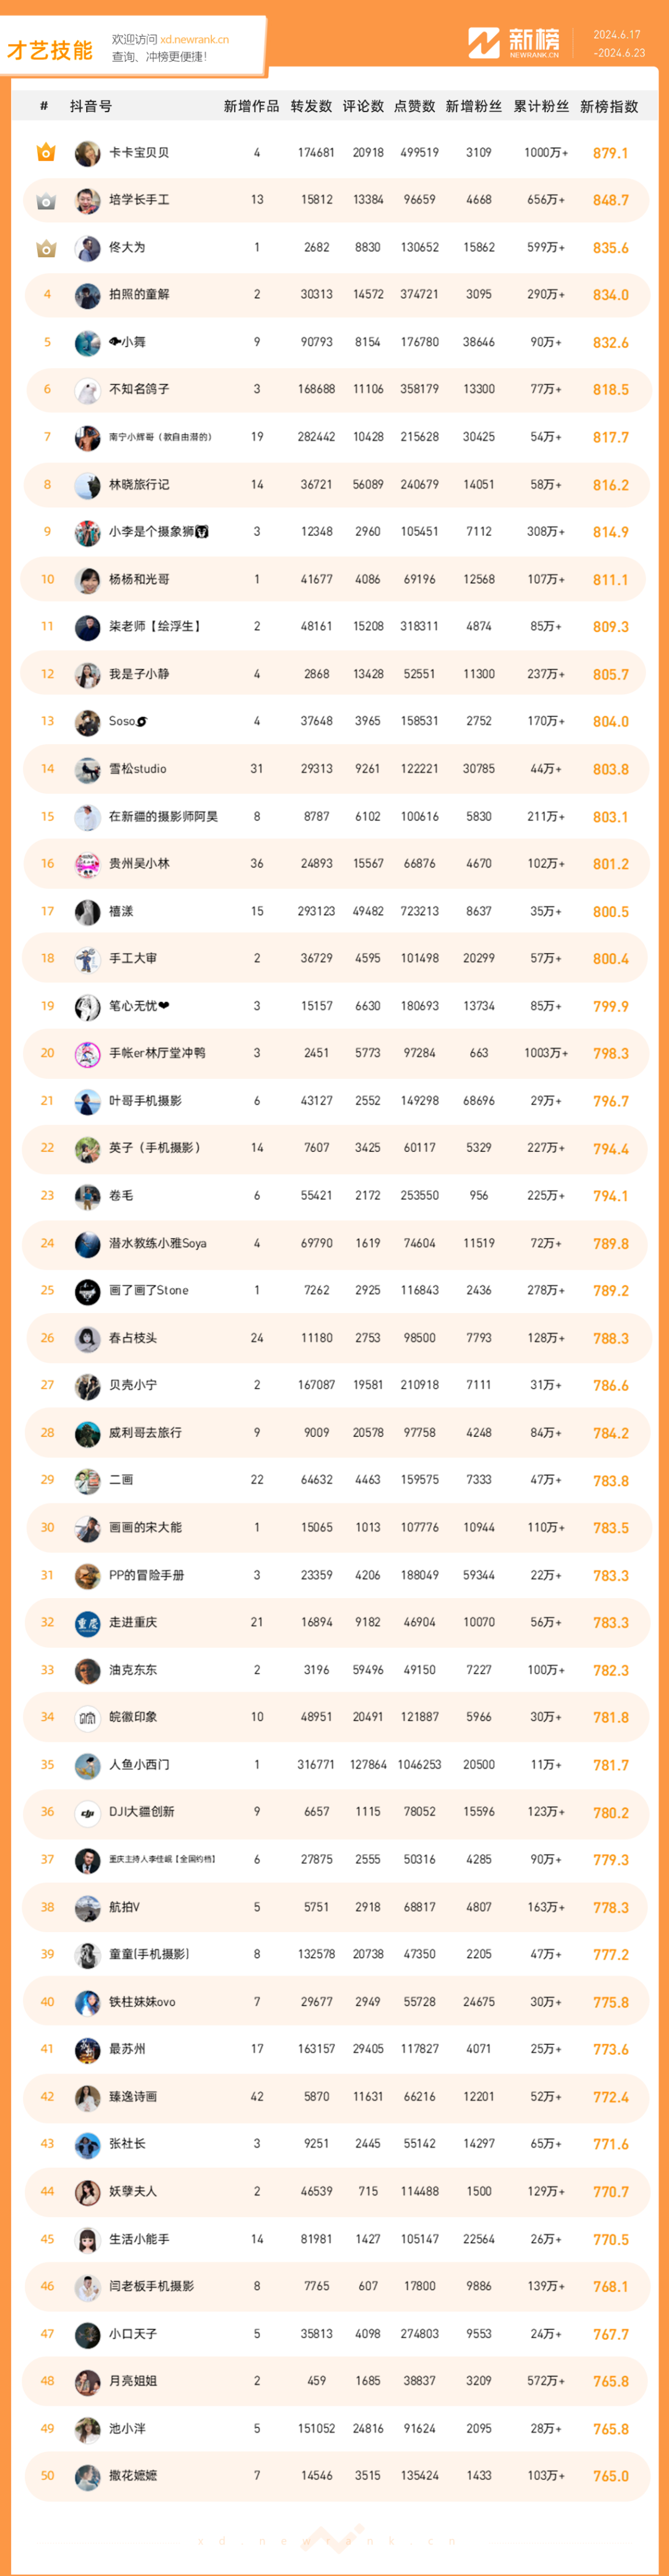Open the DJI大疆创新 logo avatar
Image resolution: width=669 pixels, height=2576 pixels.
click(88, 1813)
